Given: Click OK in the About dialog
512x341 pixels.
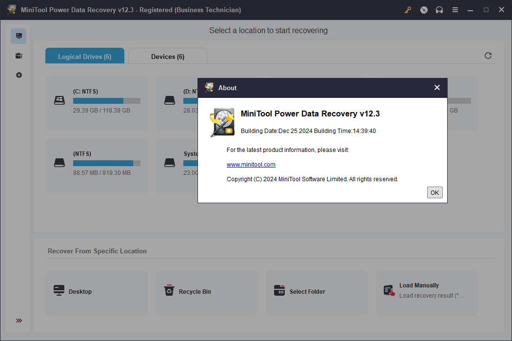Looking at the screenshot, I should click(x=434, y=192).
